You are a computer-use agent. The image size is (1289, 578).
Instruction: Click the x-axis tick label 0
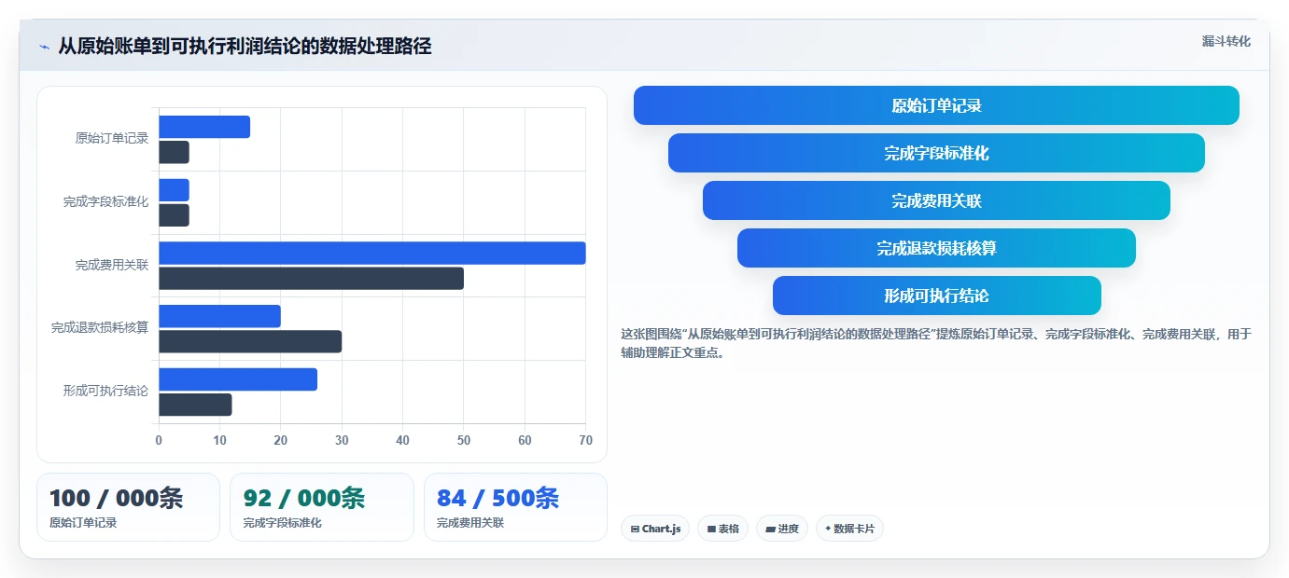[159, 440]
